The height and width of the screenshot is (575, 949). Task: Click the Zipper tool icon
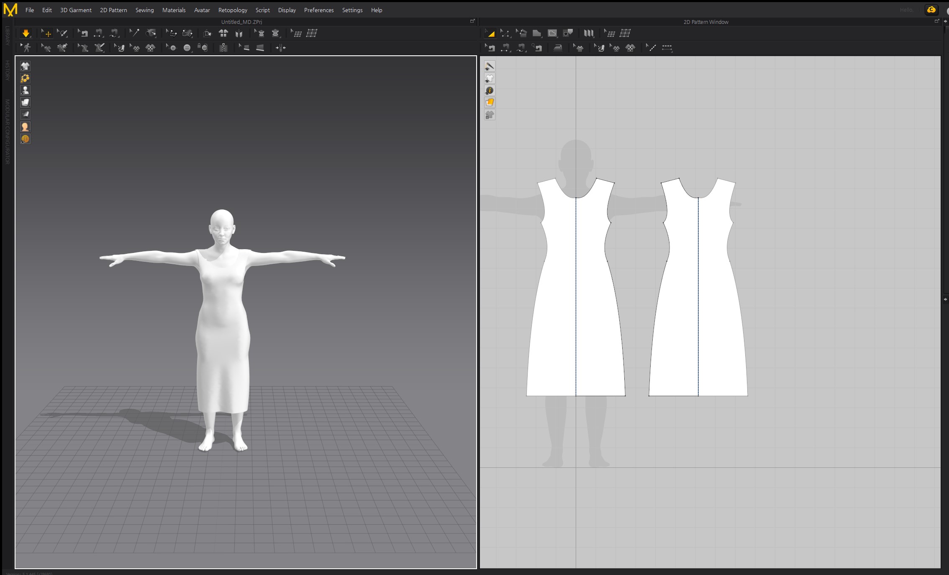click(x=223, y=48)
